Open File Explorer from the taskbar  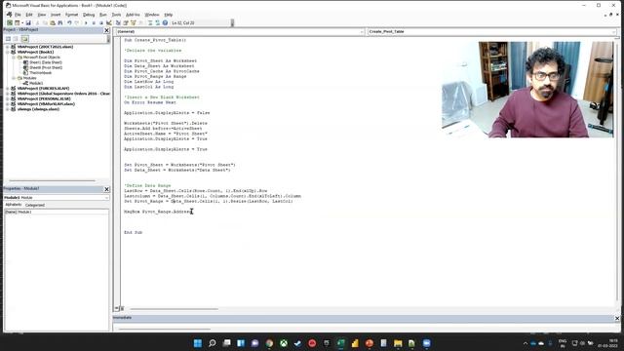pyautogui.click(x=398, y=343)
